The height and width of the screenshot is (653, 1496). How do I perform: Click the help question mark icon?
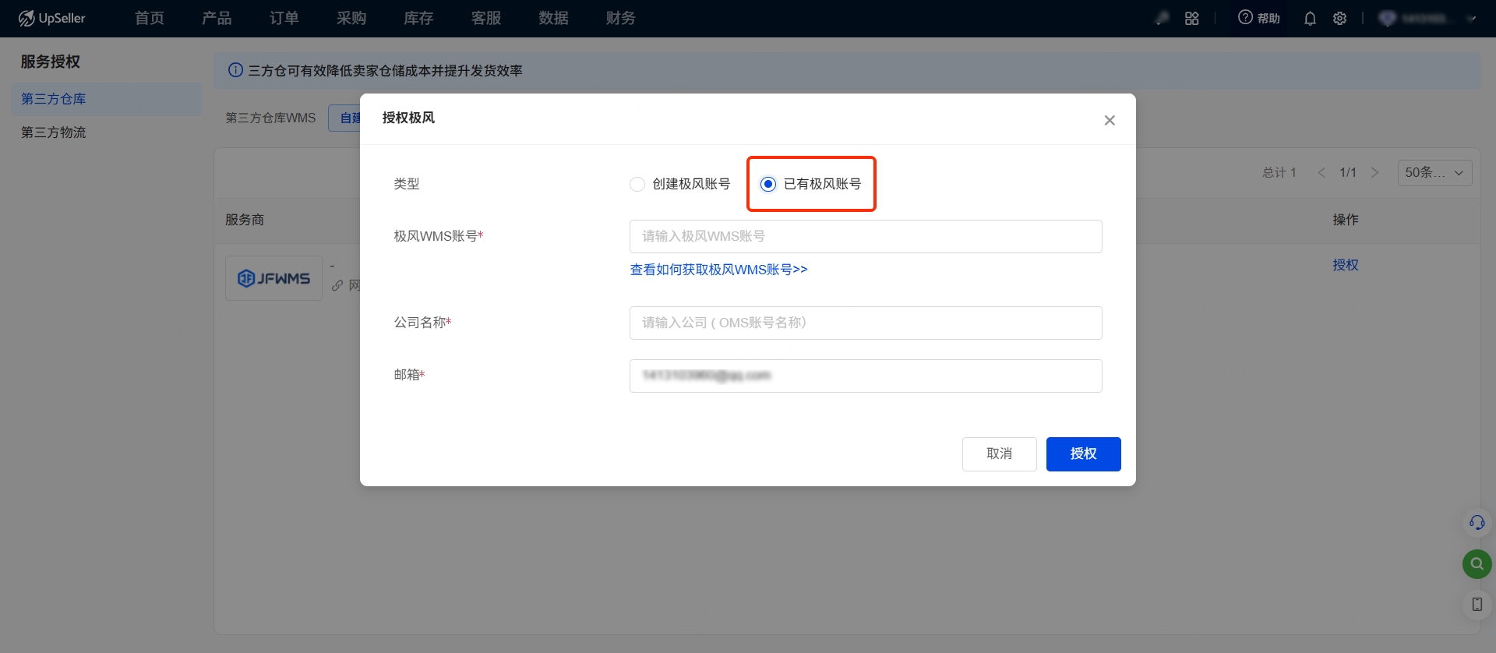[x=1245, y=17]
